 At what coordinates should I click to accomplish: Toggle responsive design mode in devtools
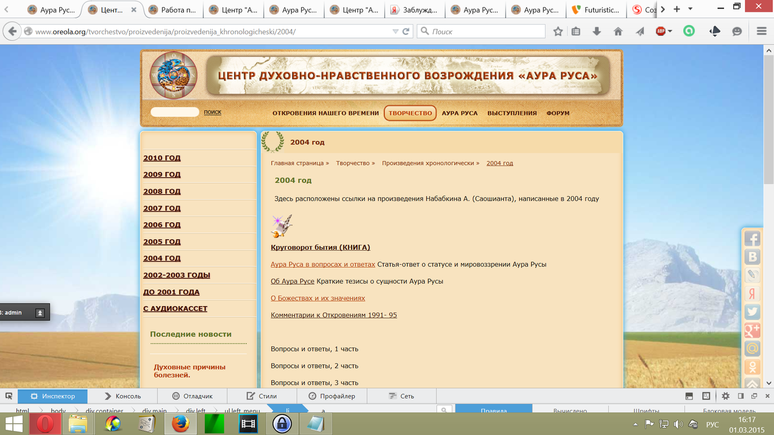(706, 396)
